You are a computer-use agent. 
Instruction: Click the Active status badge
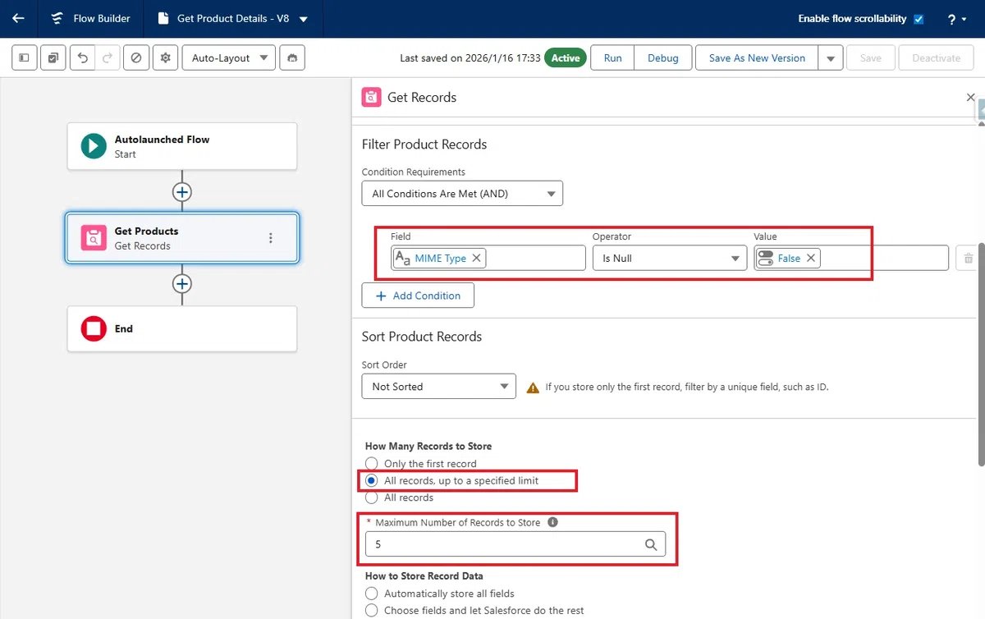[x=566, y=58]
